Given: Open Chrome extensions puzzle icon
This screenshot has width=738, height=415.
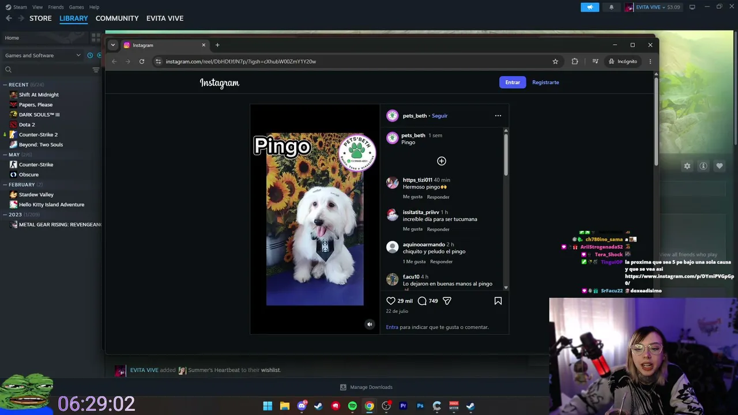Looking at the screenshot, I should coord(575,62).
